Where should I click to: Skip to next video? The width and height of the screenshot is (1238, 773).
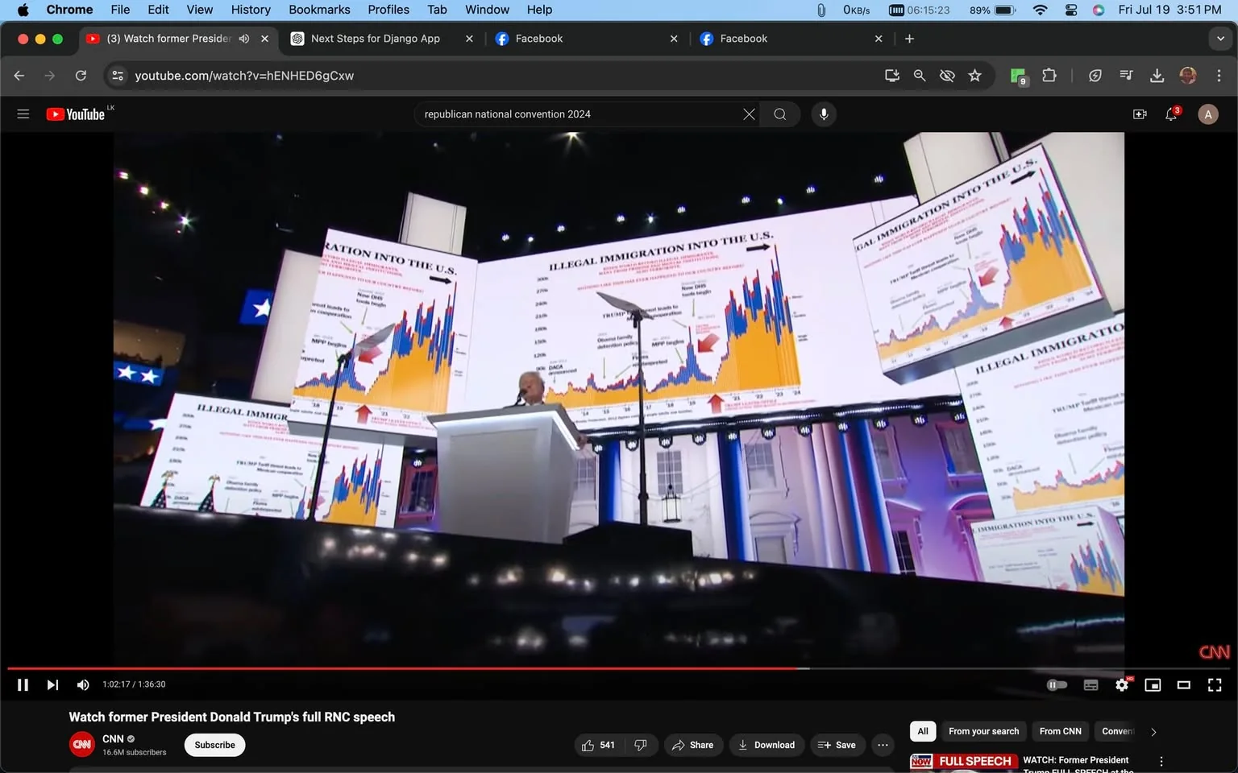(x=52, y=684)
